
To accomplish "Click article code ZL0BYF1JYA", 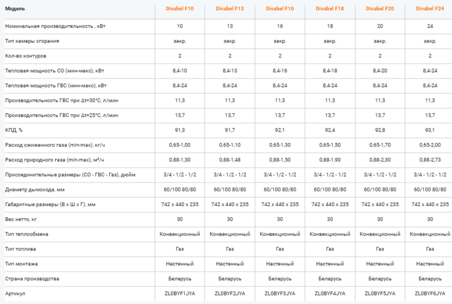I will coord(180,293).
